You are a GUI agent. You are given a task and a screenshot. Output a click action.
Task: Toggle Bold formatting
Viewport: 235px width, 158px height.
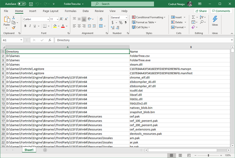tap(25, 26)
